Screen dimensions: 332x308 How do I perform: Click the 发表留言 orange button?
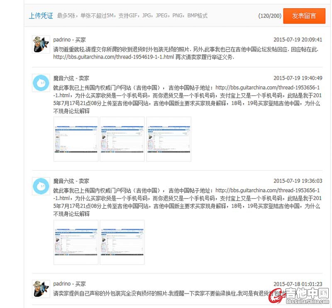(x=304, y=16)
